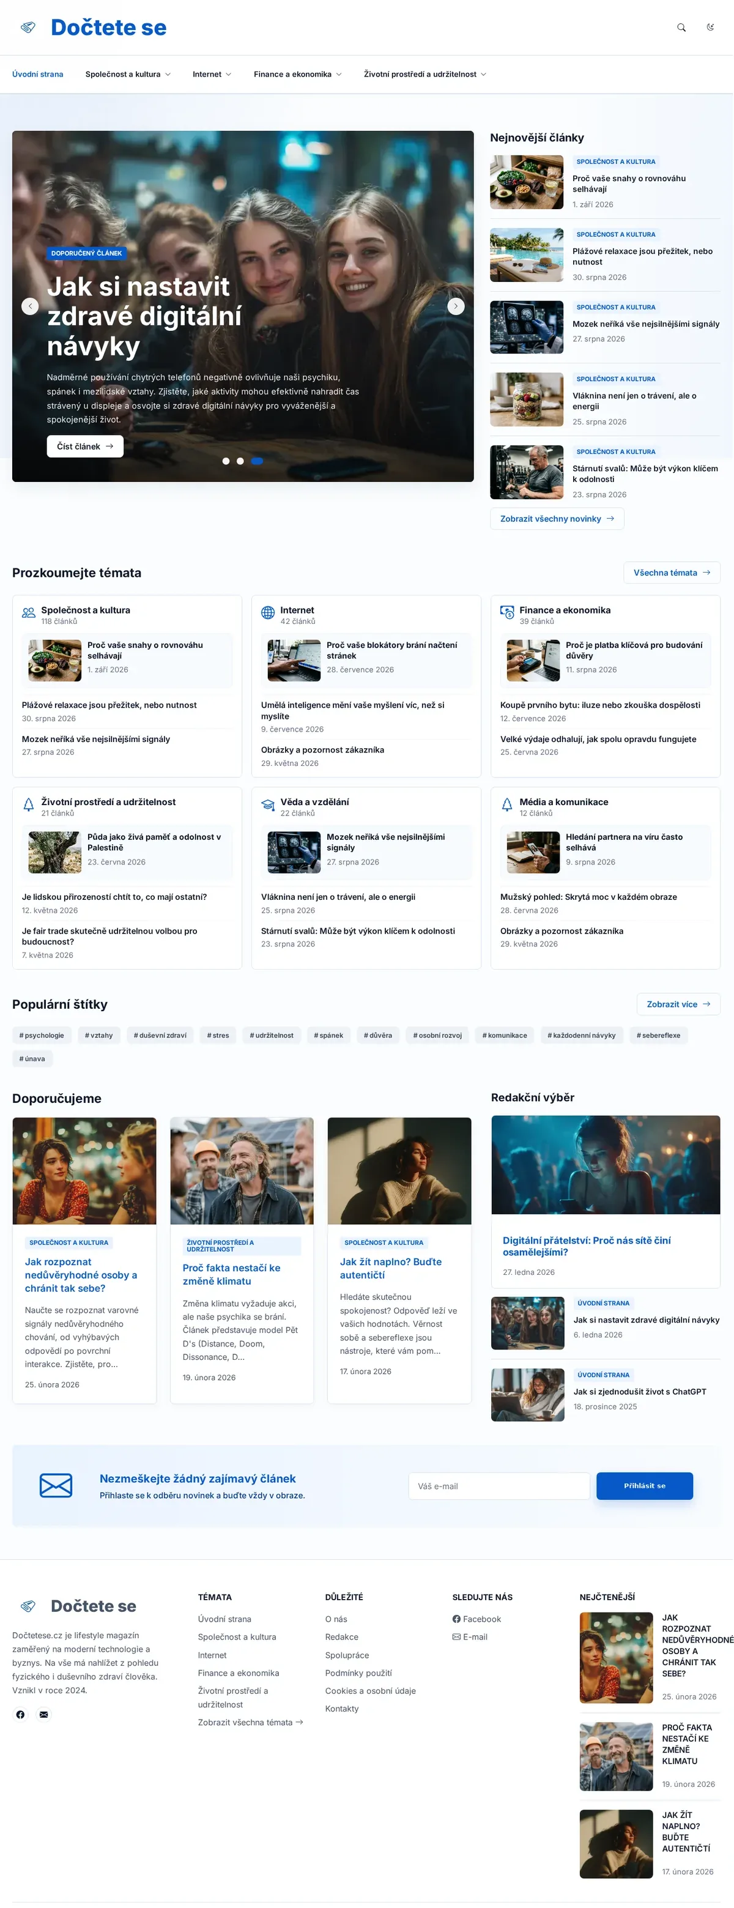The width and height of the screenshot is (734, 1908).
Task: Advance to next slide in hero carousel
Action: 456,306
